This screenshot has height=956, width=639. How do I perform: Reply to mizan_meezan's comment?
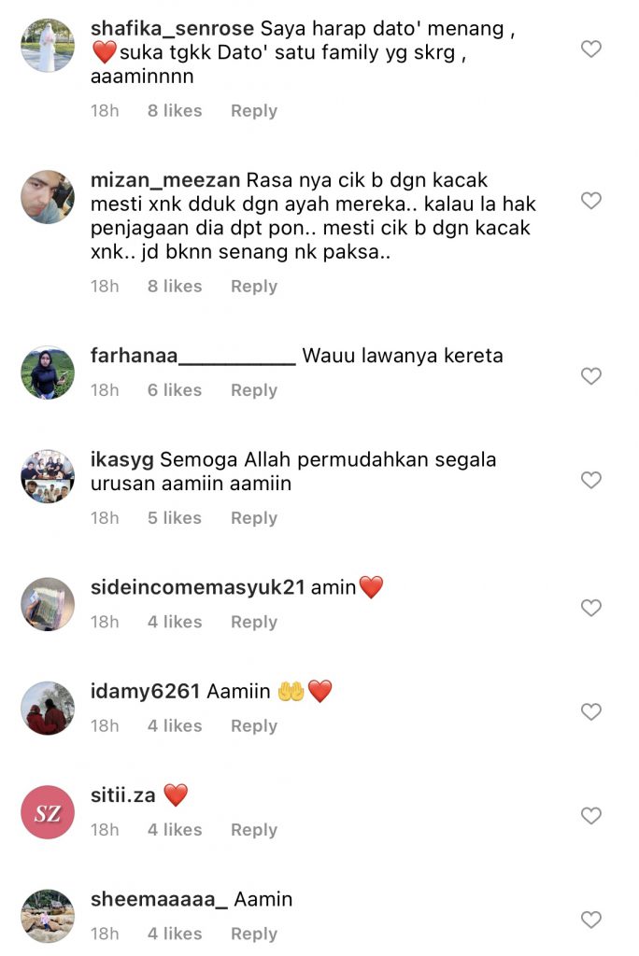pos(254,287)
